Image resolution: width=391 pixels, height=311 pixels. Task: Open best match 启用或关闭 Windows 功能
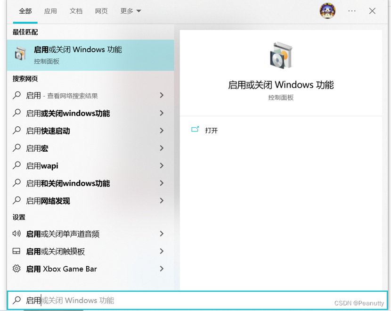[90, 55]
